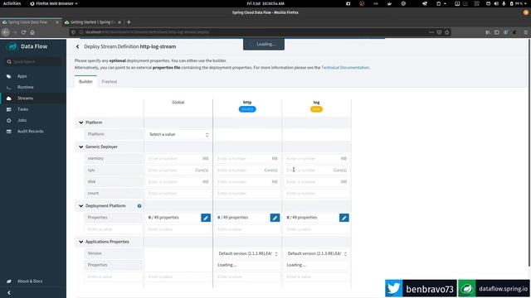The width and height of the screenshot is (531, 298).
Task: Switch to the Builder tab
Action: (85, 82)
